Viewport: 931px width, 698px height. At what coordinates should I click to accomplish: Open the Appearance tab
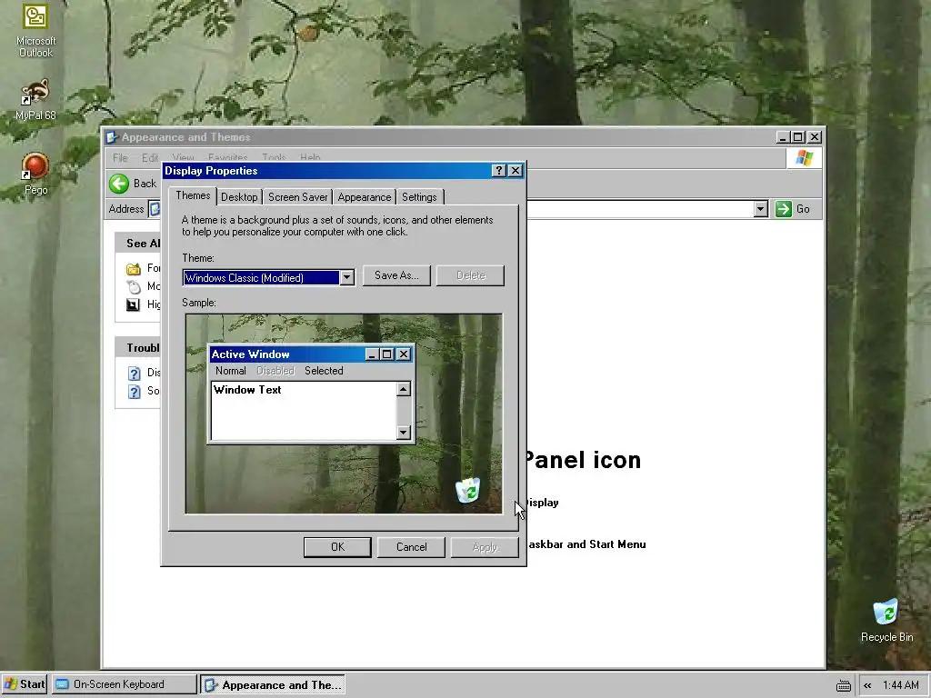(364, 197)
